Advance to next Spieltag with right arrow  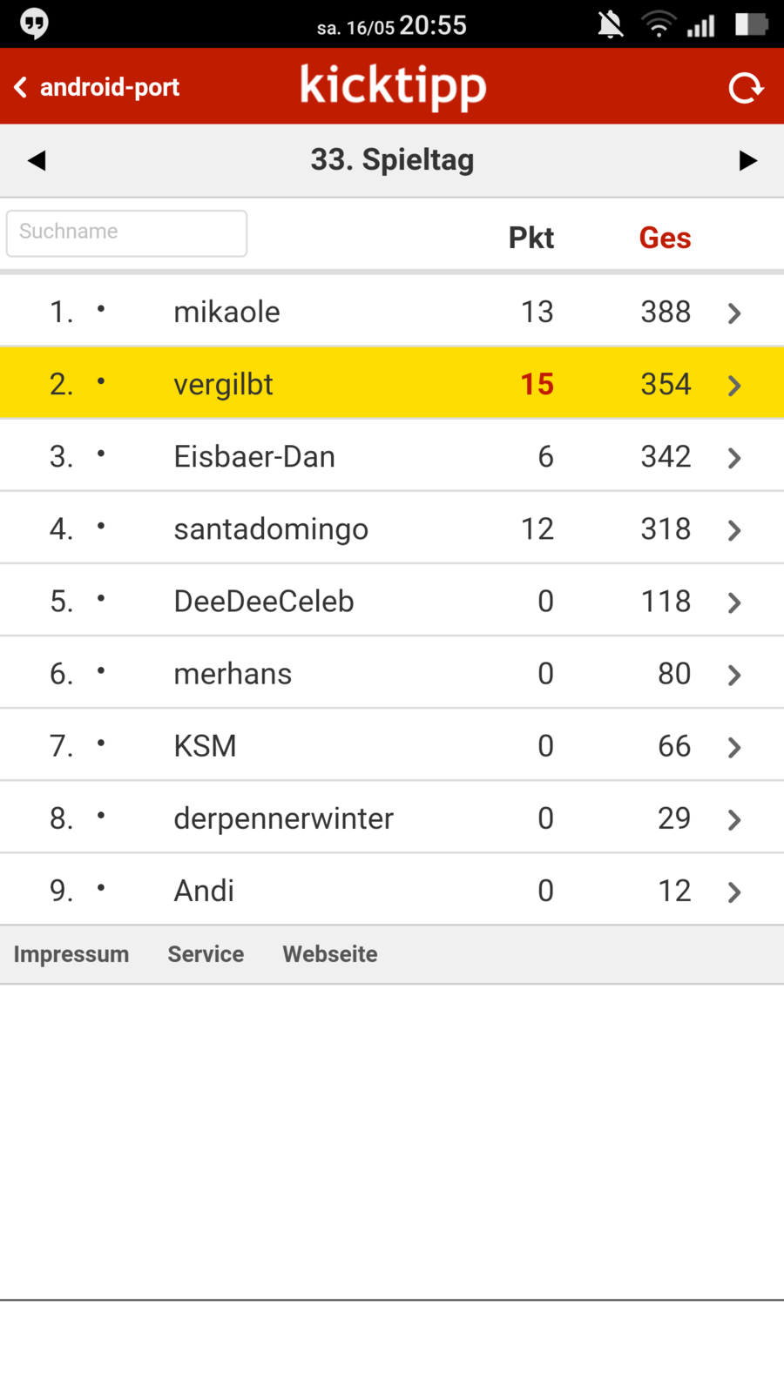747,160
